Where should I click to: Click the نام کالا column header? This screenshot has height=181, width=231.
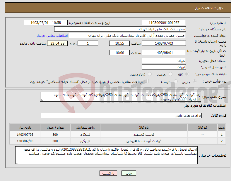[144, 128]
